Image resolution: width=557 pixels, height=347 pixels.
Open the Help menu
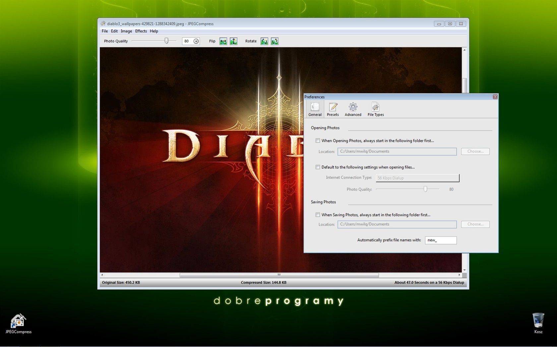[x=154, y=31]
